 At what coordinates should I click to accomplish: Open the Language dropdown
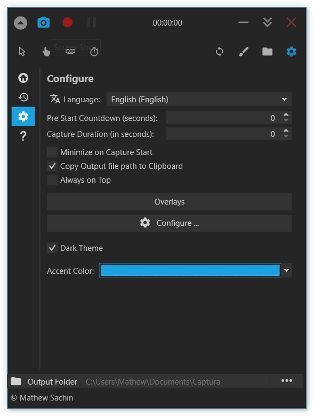click(199, 99)
